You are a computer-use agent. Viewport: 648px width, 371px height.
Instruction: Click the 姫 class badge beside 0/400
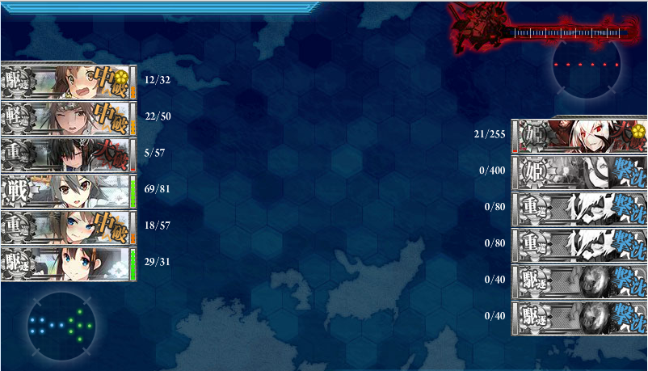point(535,173)
